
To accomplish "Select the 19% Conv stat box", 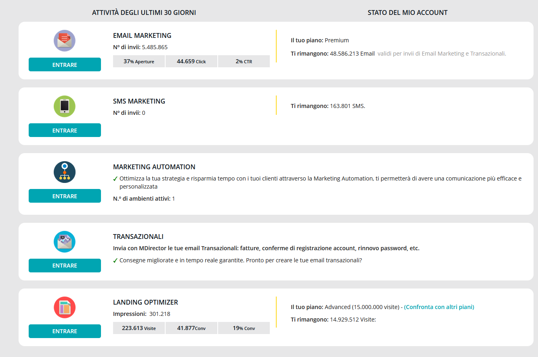I will point(244,328).
